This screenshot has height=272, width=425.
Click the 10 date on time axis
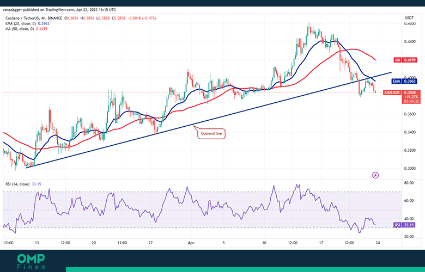click(x=264, y=243)
